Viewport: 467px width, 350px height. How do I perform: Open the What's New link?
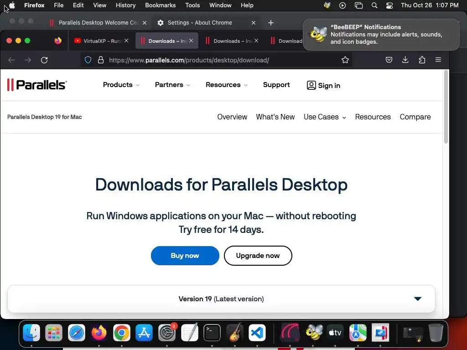(x=275, y=117)
